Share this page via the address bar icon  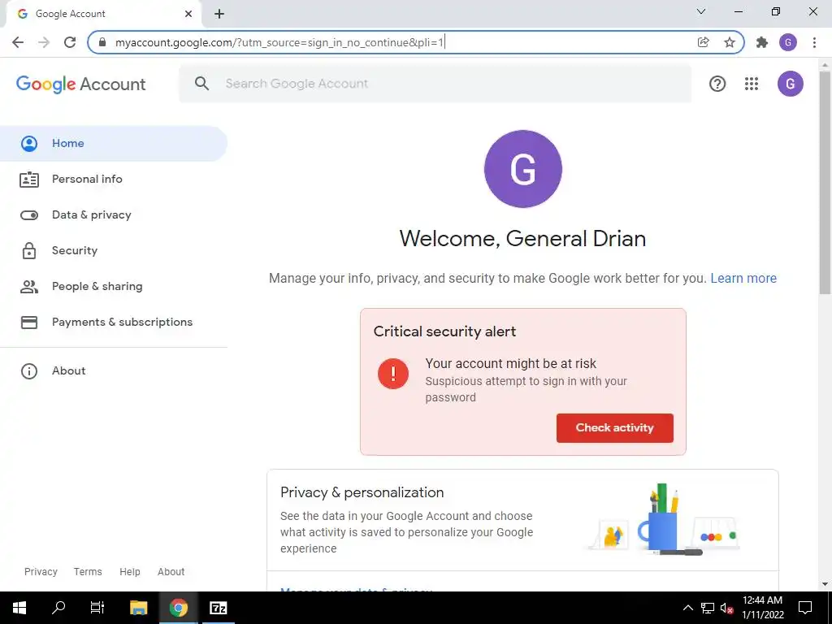click(x=704, y=42)
